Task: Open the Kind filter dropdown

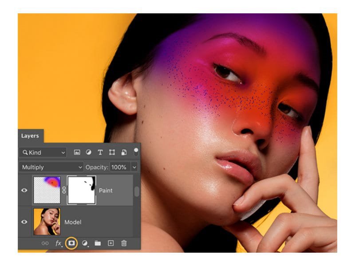Action: tap(43, 152)
